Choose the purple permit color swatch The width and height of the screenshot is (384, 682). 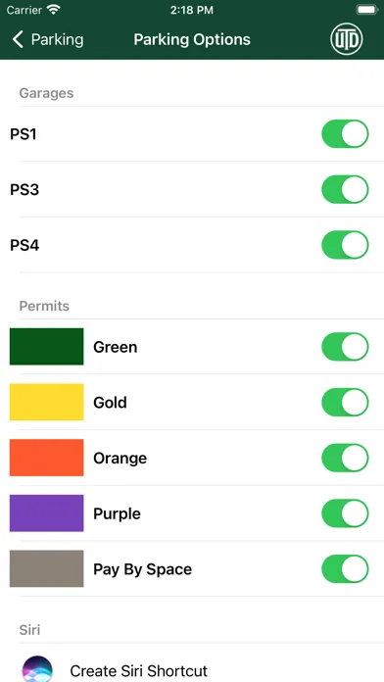click(47, 513)
